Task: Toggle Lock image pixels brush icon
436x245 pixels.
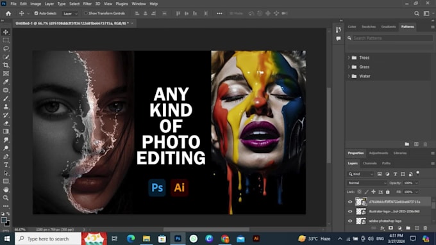Action: coord(367,192)
